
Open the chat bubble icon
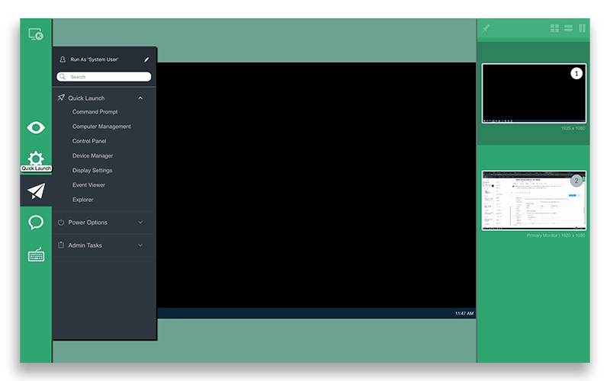point(36,223)
